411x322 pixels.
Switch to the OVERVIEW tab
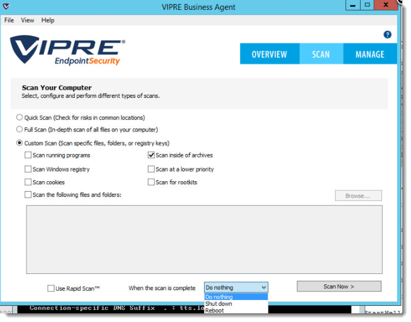270,54
